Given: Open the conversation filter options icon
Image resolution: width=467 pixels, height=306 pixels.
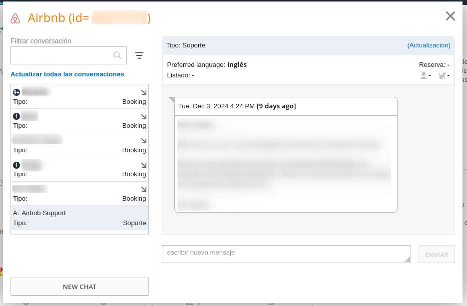Looking at the screenshot, I should [139, 55].
